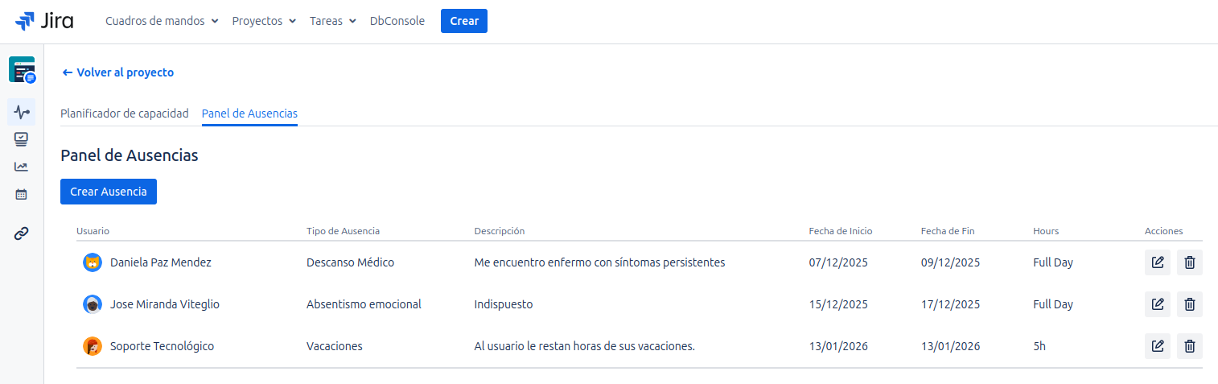Expand the Tareas dropdown menu
Image resolution: width=1218 pixels, height=384 pixels.
(333, 21)
